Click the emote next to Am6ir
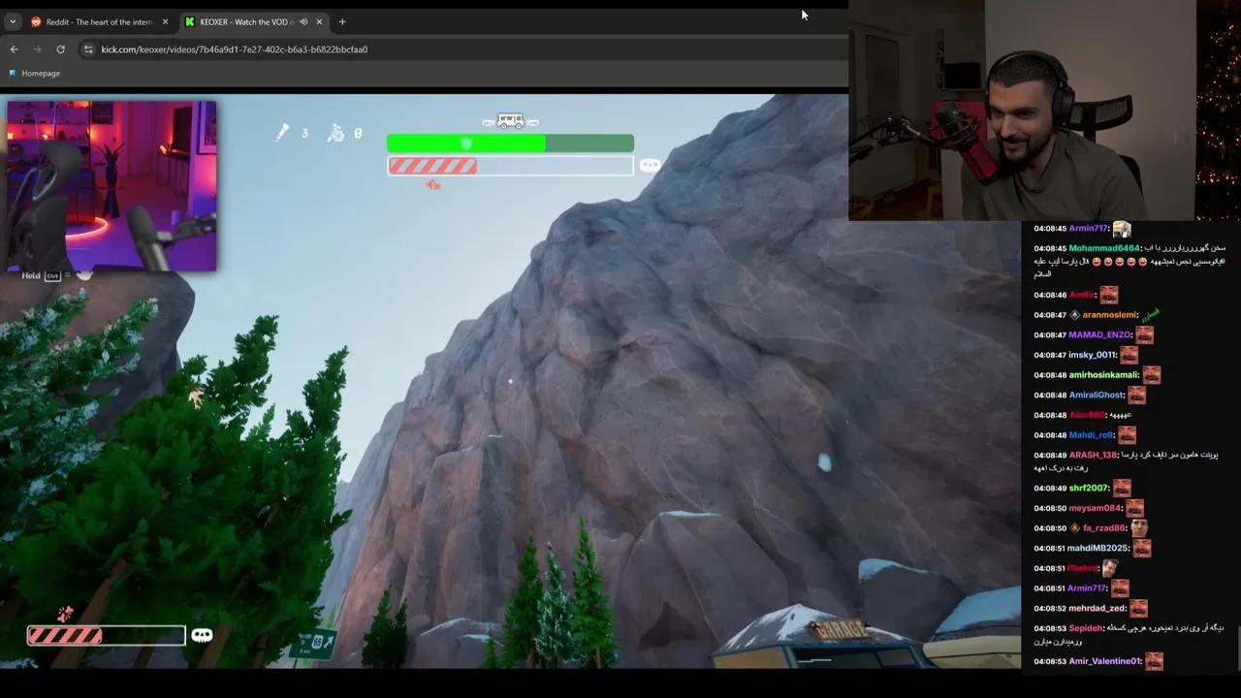 coord(1108,295)
